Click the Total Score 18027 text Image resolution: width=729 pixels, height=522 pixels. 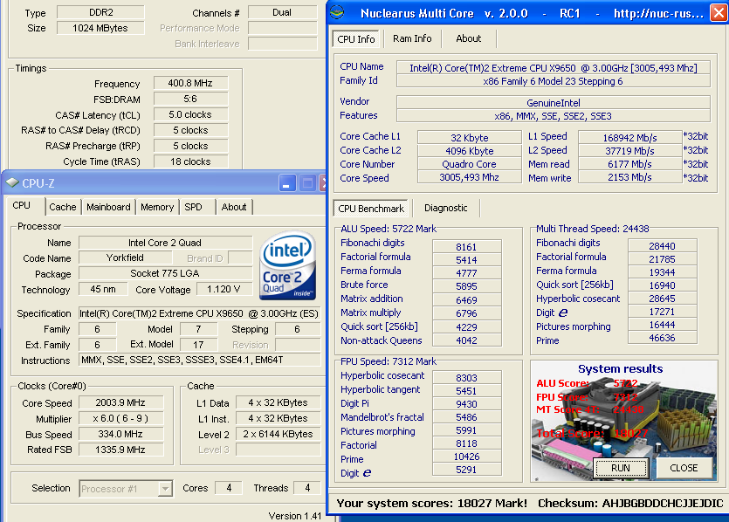pyautogui.click(x=592, y=433)
